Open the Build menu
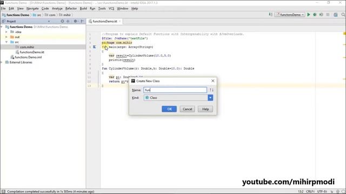346x194 pixels. point(83,9)
